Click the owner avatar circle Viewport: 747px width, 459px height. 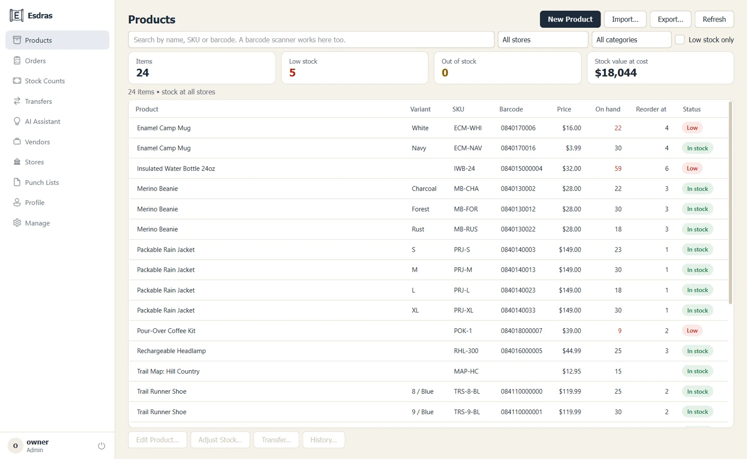coord(15,446)
